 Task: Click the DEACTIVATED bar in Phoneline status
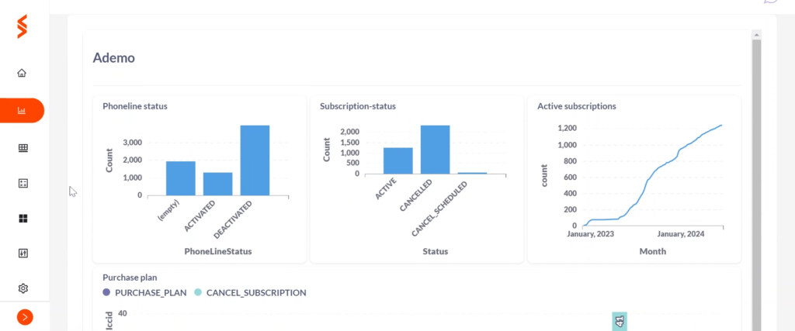[x=255, y=160]
